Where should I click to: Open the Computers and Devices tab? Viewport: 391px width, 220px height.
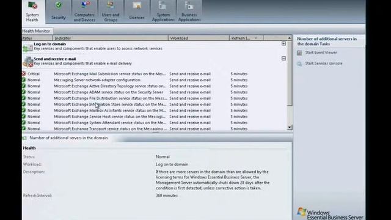click(x=84, y=12)
